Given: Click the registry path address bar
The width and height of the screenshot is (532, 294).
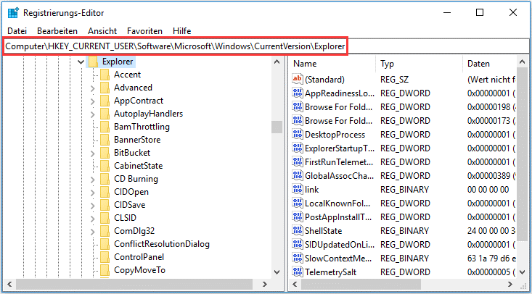Looking at the screenshot, I should (266, 46).
